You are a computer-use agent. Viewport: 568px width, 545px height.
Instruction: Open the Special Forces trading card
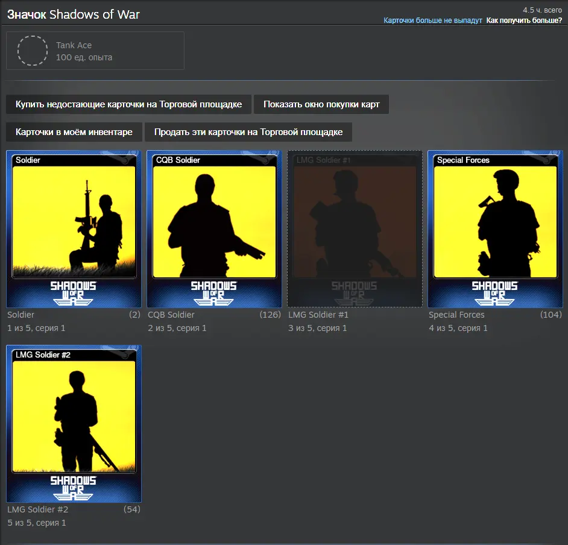tap(495, 229)
